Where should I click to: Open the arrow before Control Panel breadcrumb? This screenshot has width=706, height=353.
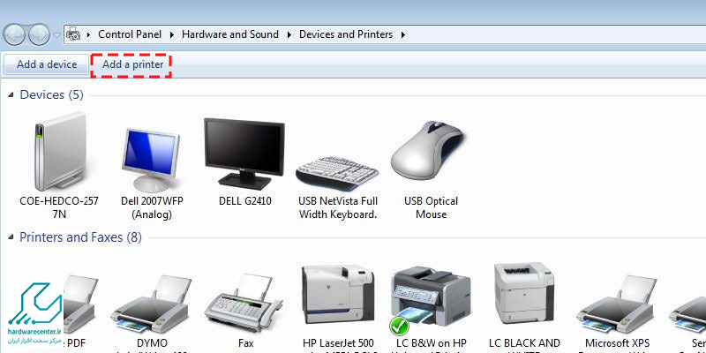[89, 34]
